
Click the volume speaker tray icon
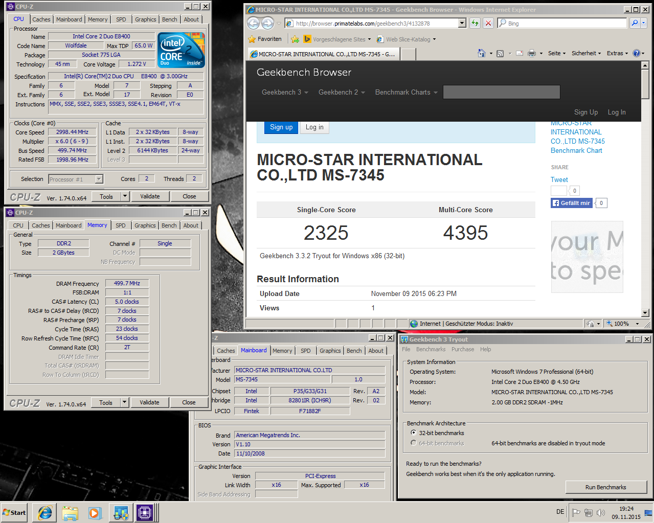coord(601,513)
